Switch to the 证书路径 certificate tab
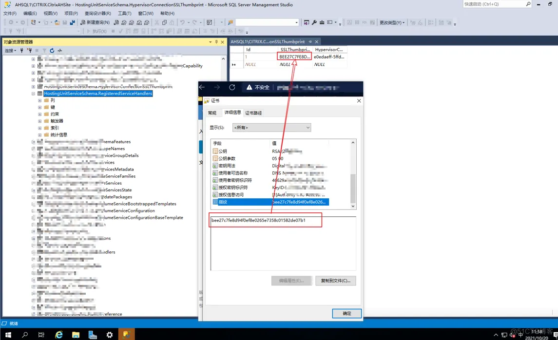This screenshot has width=558, height=340. pyautogui.click(x=253, y=113)
